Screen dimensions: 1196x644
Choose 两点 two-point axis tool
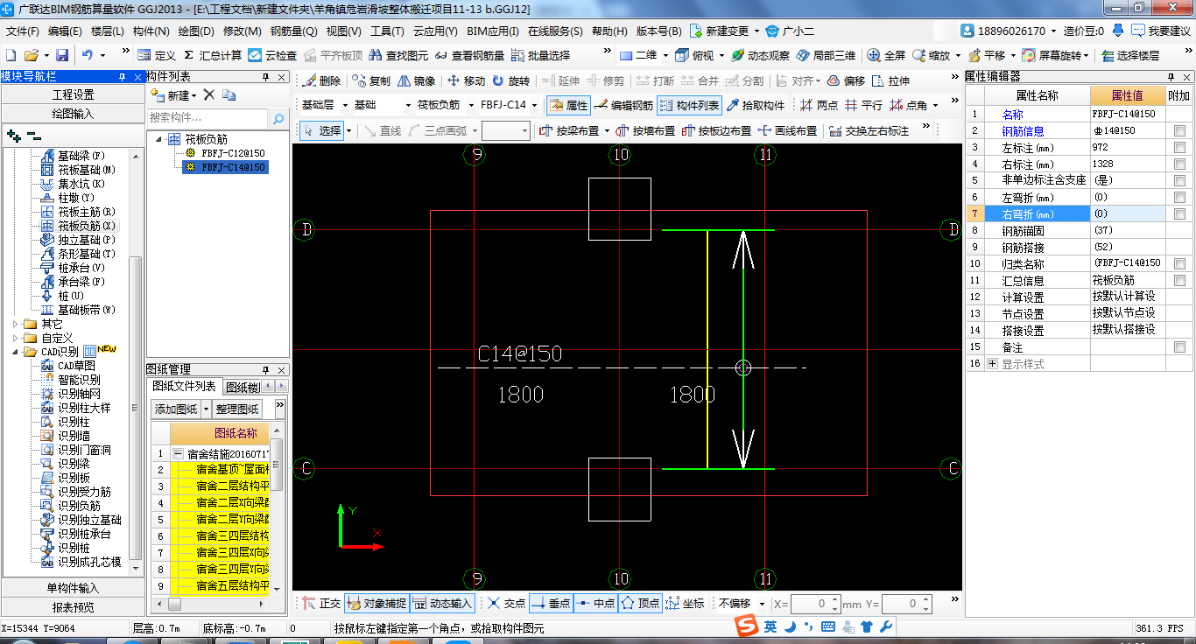point(819,105)
